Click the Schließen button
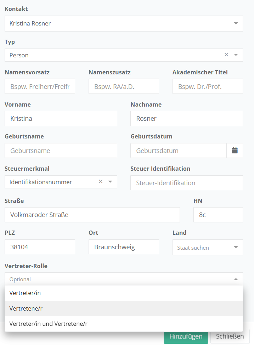The height and width of the screenshot is (346, 254). [230, 336]
